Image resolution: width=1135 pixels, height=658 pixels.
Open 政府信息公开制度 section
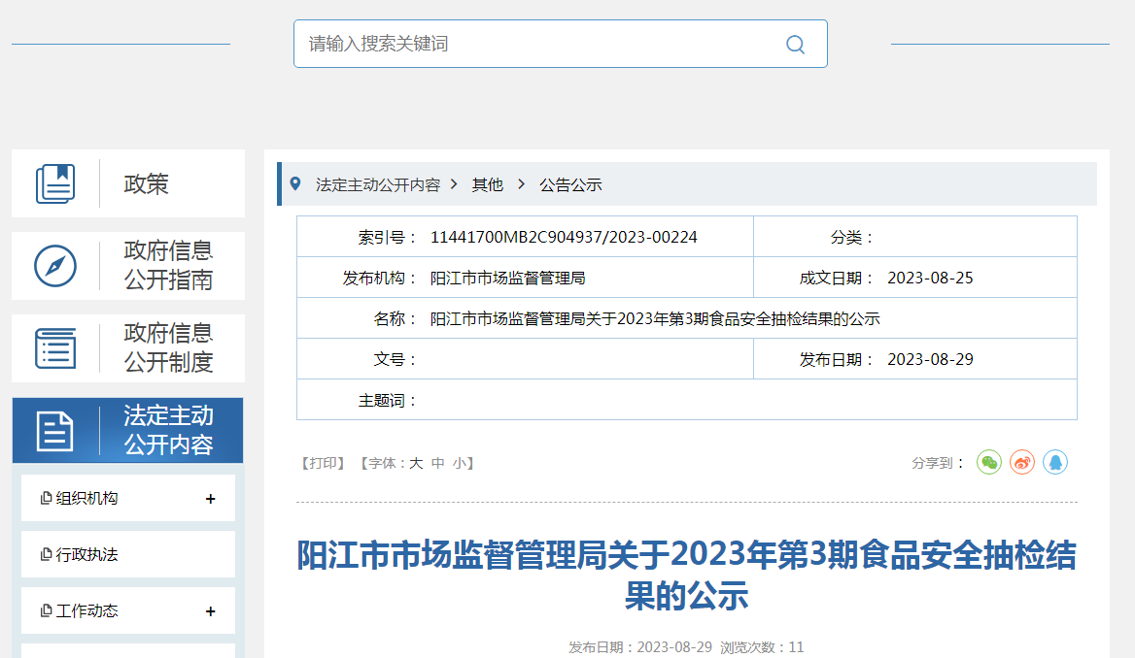click(x=128, y=347)
